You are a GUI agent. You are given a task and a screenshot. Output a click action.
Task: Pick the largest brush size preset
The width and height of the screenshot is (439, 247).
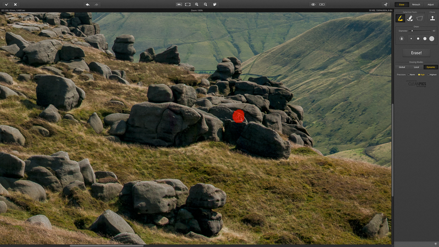(432, 38)
